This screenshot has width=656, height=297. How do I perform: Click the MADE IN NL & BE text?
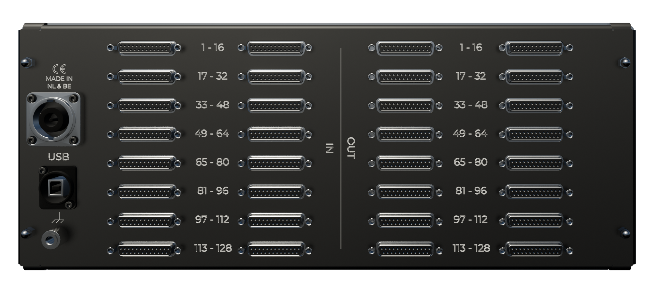tap(59, 82)
